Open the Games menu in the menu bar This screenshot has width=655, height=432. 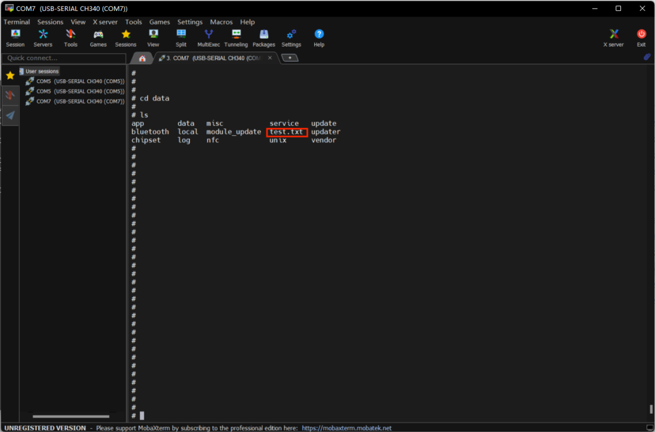pos(160,22)
